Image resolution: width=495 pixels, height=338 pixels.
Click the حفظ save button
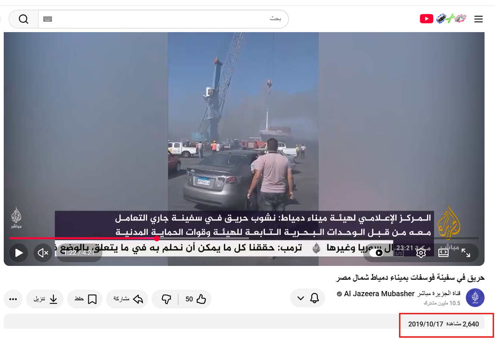[x=85, y=299]
